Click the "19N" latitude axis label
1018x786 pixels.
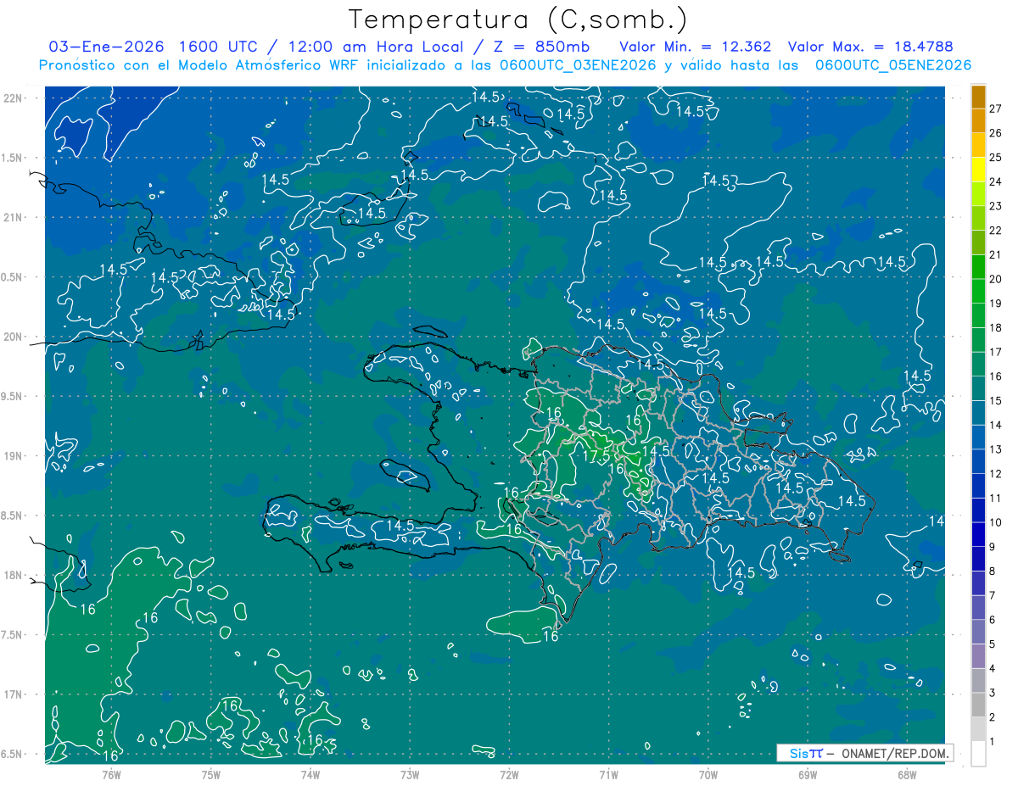14,456
